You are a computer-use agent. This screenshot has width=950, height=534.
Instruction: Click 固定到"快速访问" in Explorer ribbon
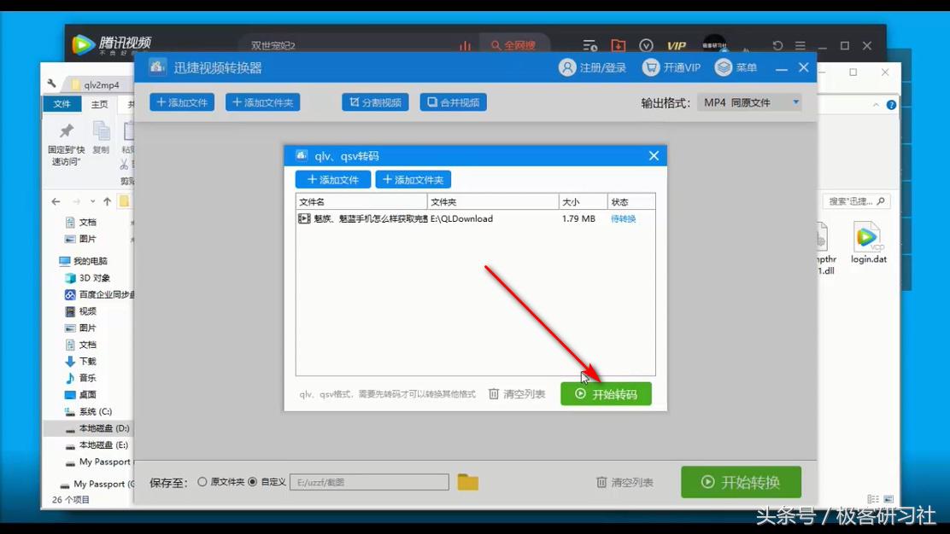coord(66,144)
